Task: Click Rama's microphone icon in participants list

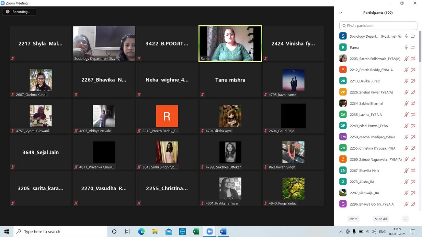Action: pyautogui.click(x=406, y=48)
